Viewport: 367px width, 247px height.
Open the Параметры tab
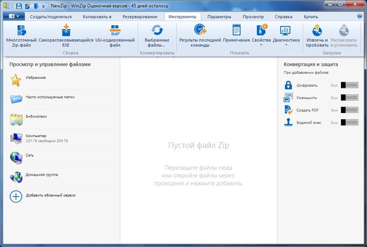pyautogui.click(x=219, y=17)
